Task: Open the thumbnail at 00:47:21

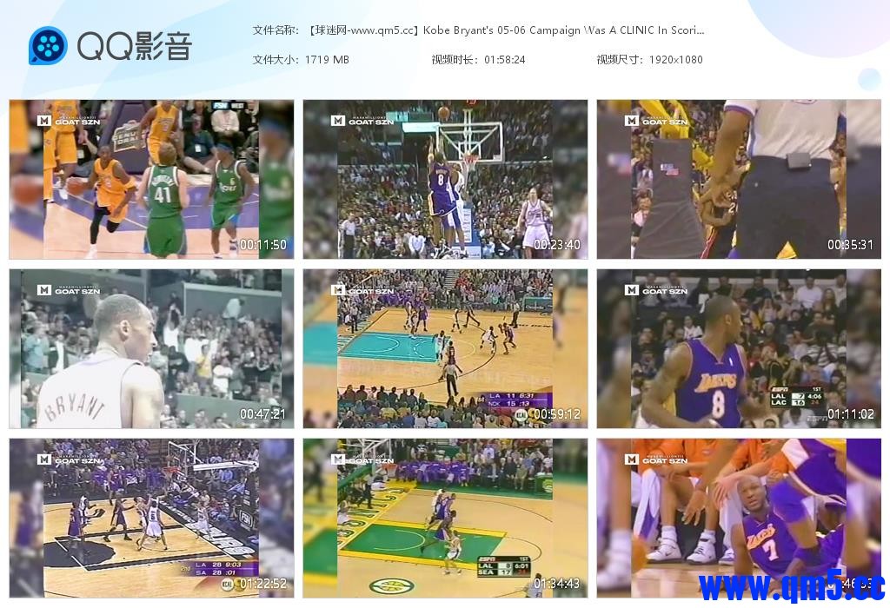Action: tap(151, 349)
